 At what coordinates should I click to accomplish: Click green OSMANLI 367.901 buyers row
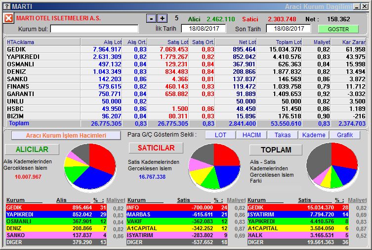(56, 221)
